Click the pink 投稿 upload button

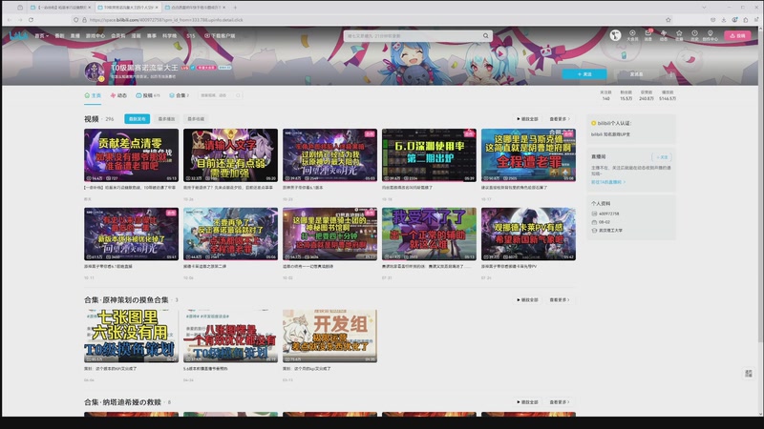(x=737, y=35)
